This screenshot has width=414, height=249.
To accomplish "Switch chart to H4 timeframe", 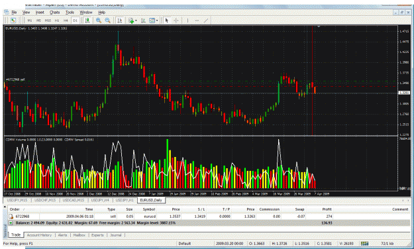I will (x=66, y=21).
